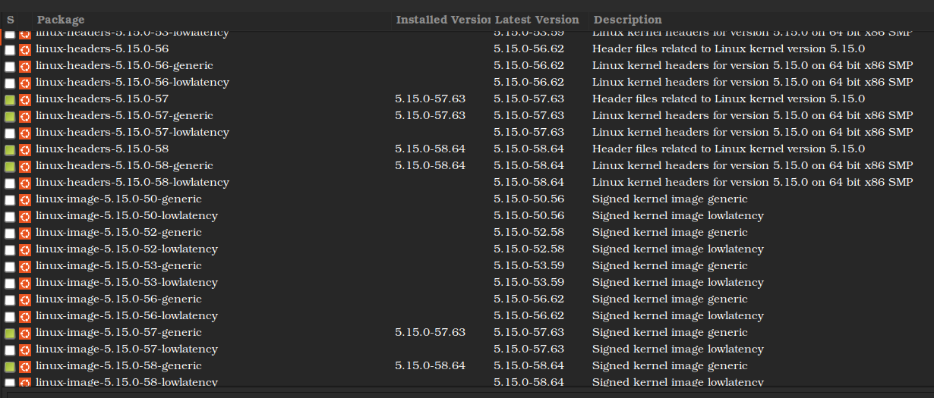
Task: Click Ubuntu icon for linux-image-5.15.0-56-lowlatency
Action: click(24, 316)
